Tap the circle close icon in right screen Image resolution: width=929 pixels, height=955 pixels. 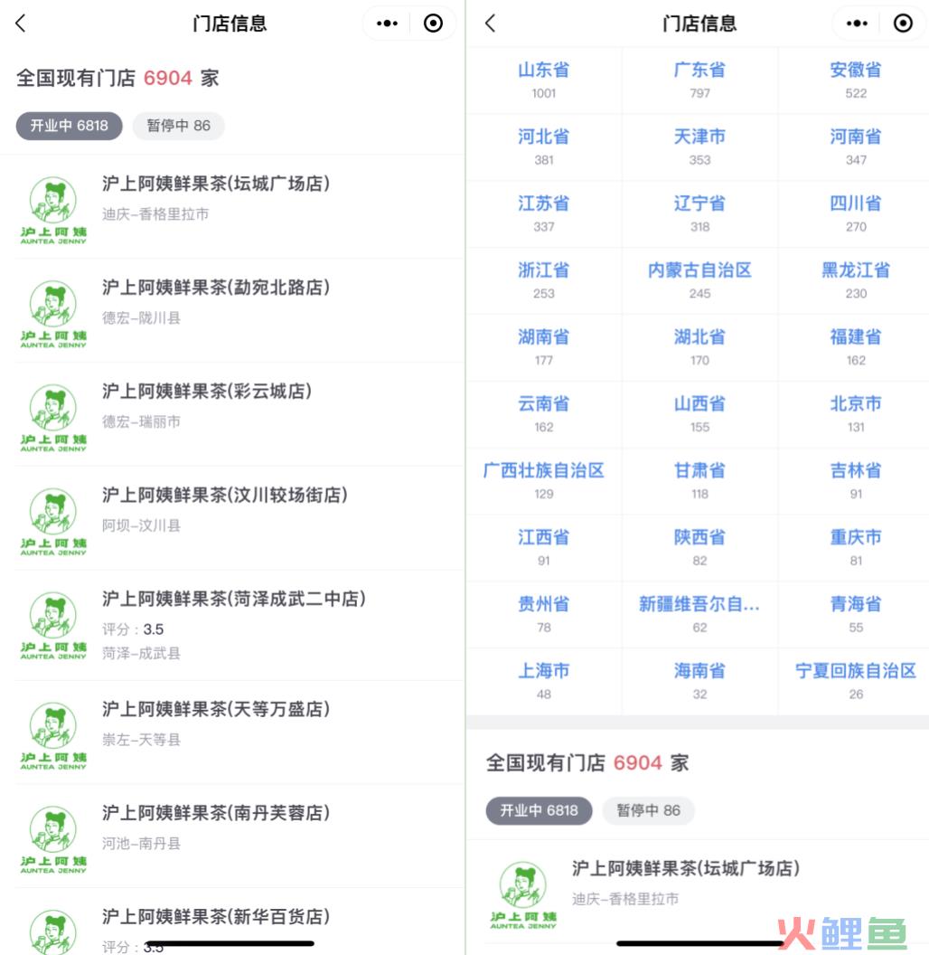point(903,24)
